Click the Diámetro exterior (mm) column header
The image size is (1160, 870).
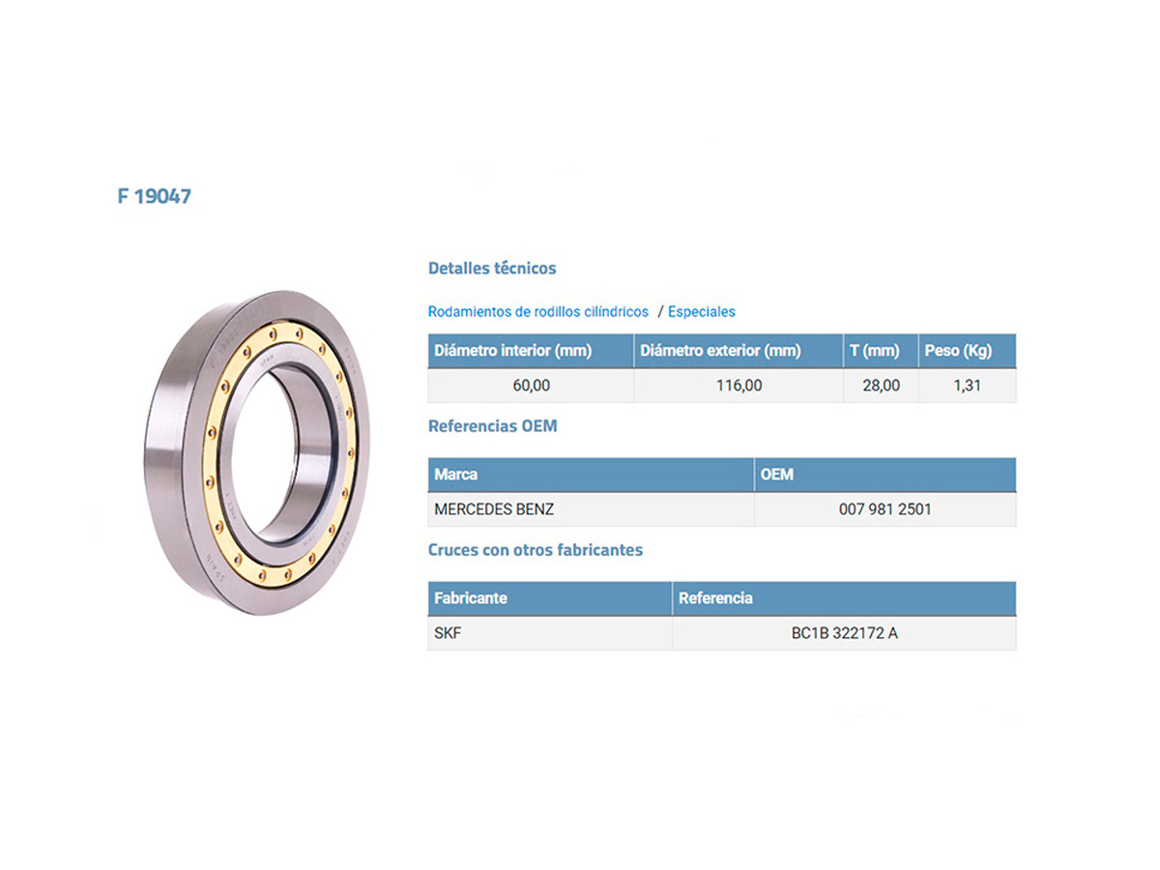(720, 351)
